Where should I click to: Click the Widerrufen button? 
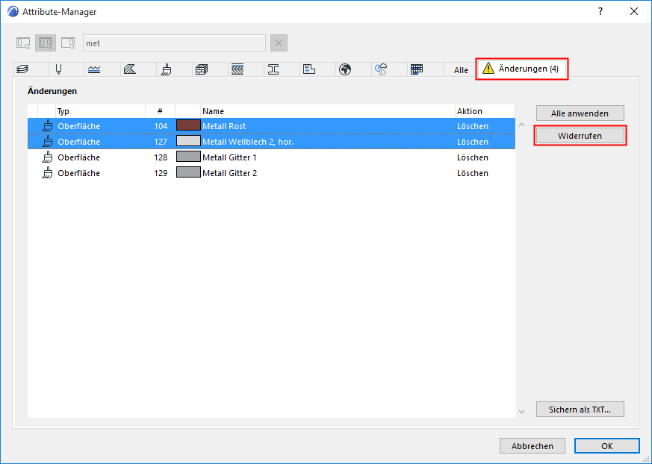pos(580,136)
